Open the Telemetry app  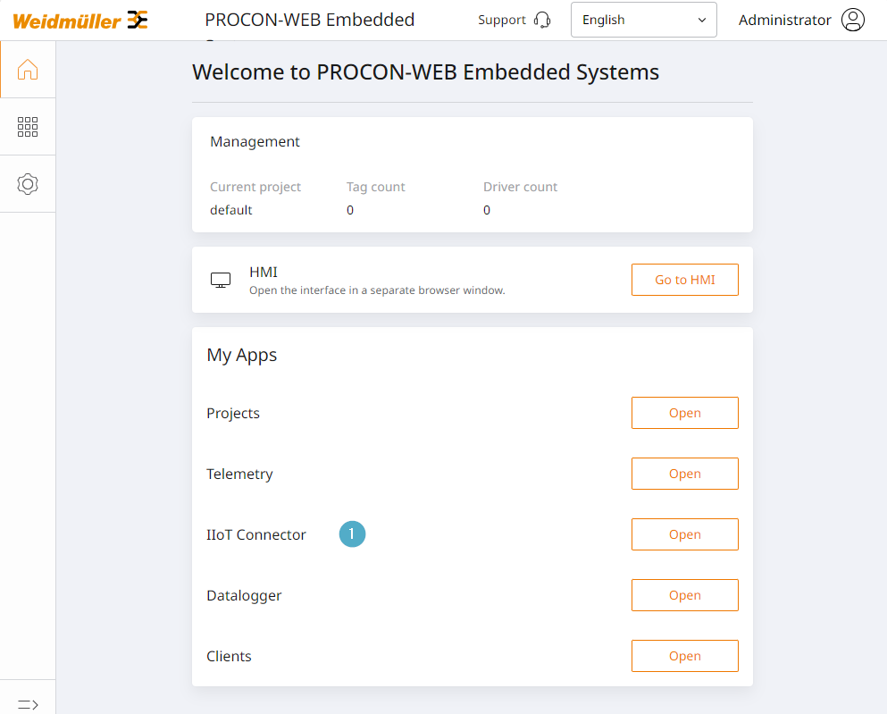[684, 474]
